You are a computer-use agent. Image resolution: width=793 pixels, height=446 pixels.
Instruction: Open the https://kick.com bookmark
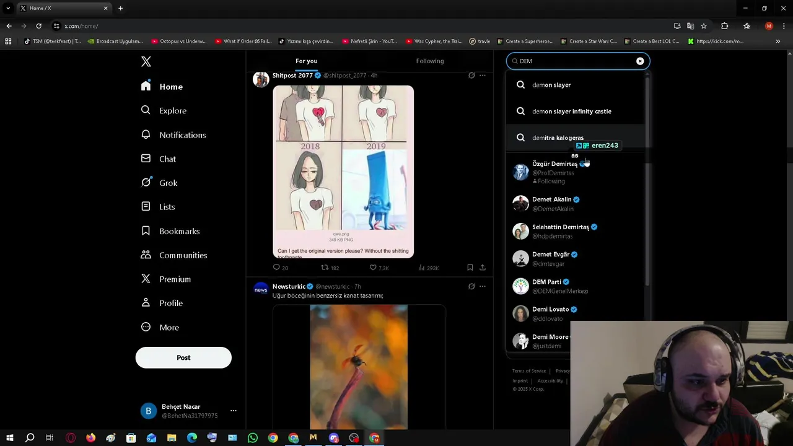pos(716,42)
